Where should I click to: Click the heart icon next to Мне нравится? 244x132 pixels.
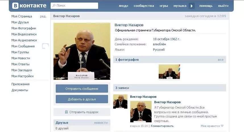pos(222,126)
